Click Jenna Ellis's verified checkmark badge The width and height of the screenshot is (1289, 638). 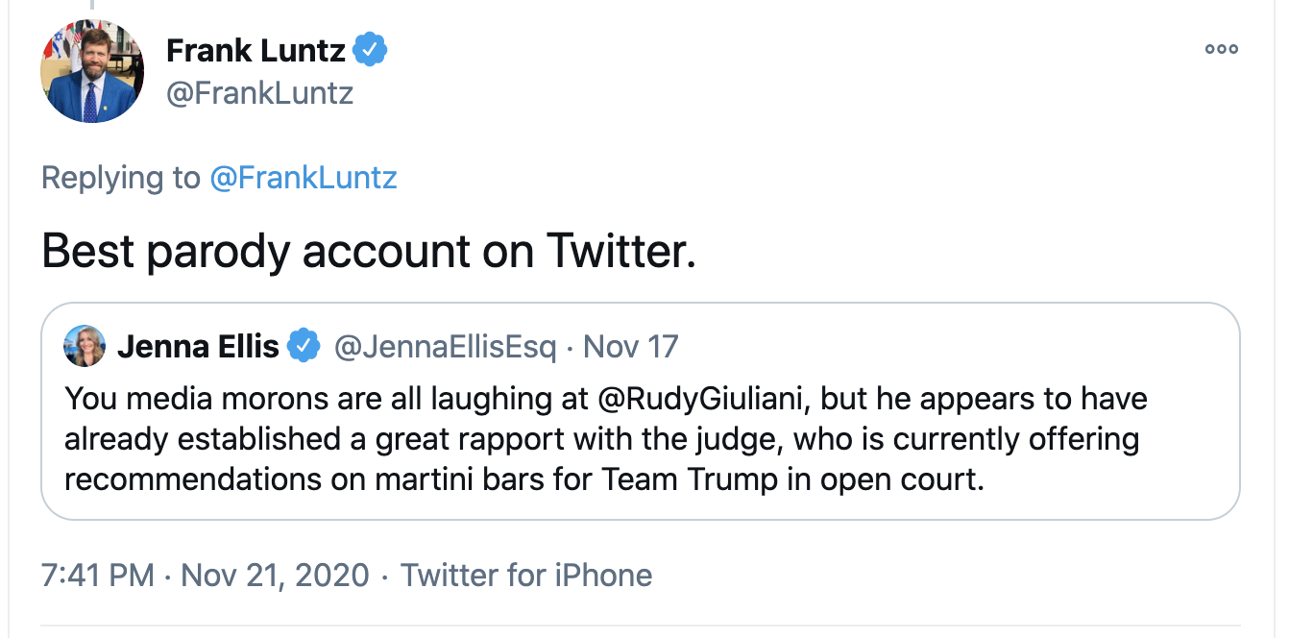(304, 346)
